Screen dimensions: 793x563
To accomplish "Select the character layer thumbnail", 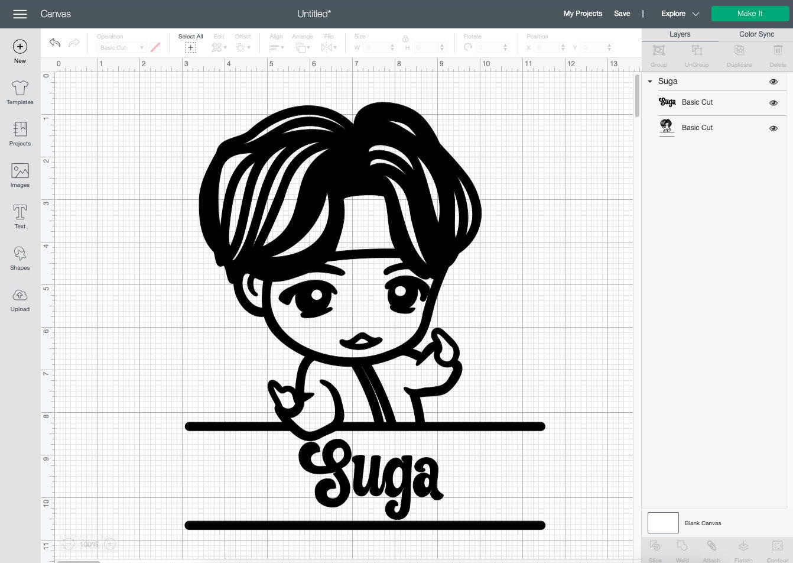I will pos(667,127).
